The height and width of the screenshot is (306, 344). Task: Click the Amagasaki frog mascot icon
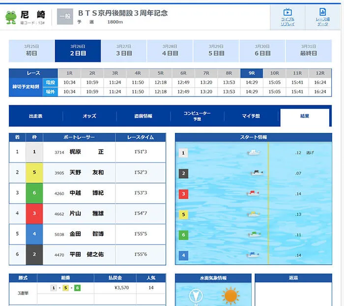point(11,16)
